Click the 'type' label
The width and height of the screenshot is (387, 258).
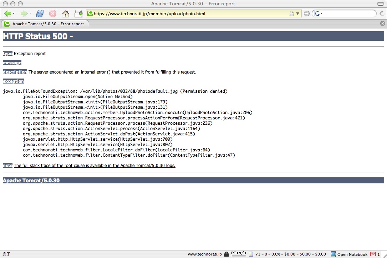[x=7, y=54]
